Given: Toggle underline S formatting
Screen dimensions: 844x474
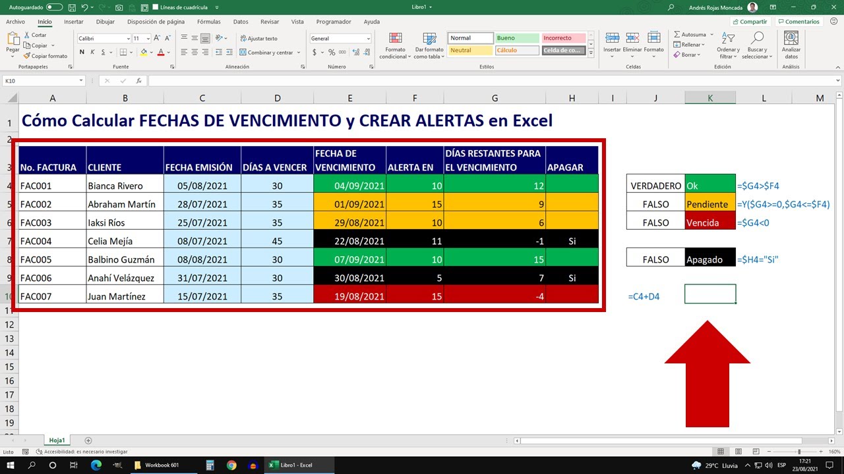Looking at the screenshot, I should pyautogui.click(x=104, y=52).
